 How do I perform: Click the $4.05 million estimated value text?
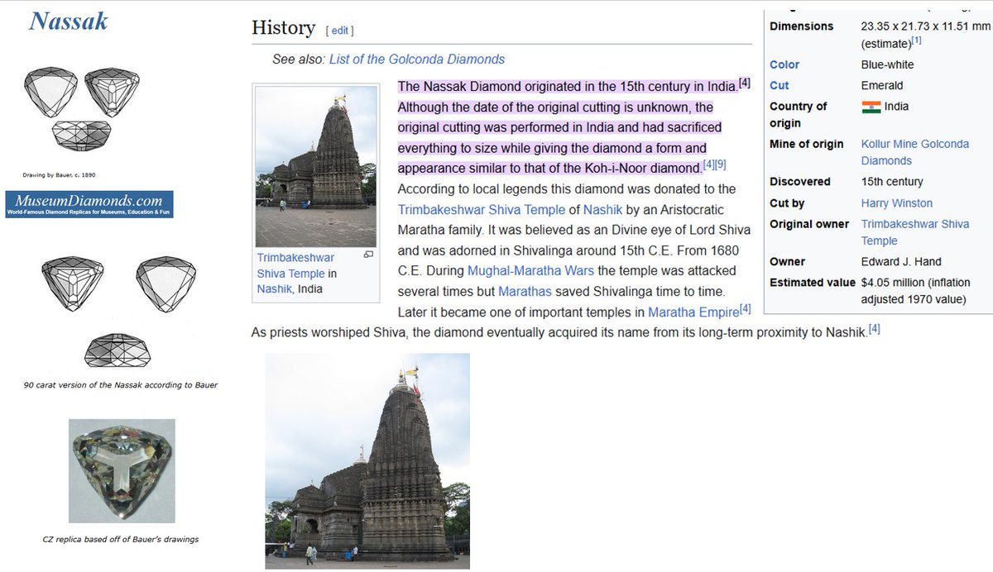tap(915, 291)
